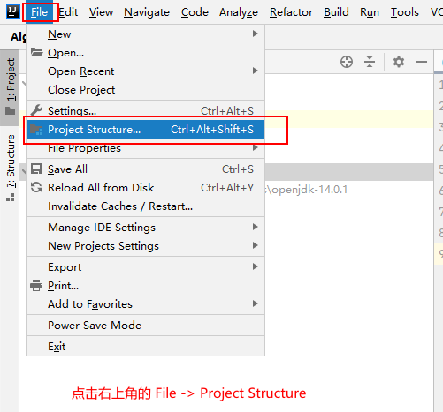The image size is (443, 412).
Task: Click the Save All floppy disk icon
Action: [36, 169]
